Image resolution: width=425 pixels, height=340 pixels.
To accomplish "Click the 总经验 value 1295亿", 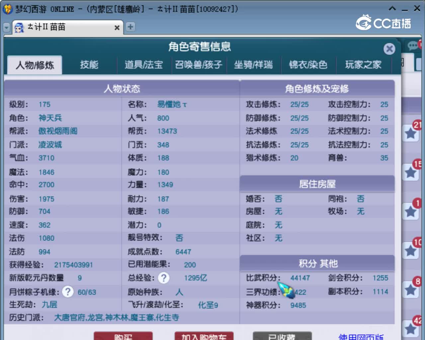I will pyautogui.click(x=196, y=278).
